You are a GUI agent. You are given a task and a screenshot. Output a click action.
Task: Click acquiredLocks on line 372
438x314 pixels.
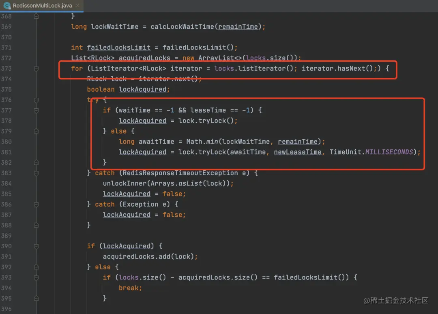coord(144,58)
